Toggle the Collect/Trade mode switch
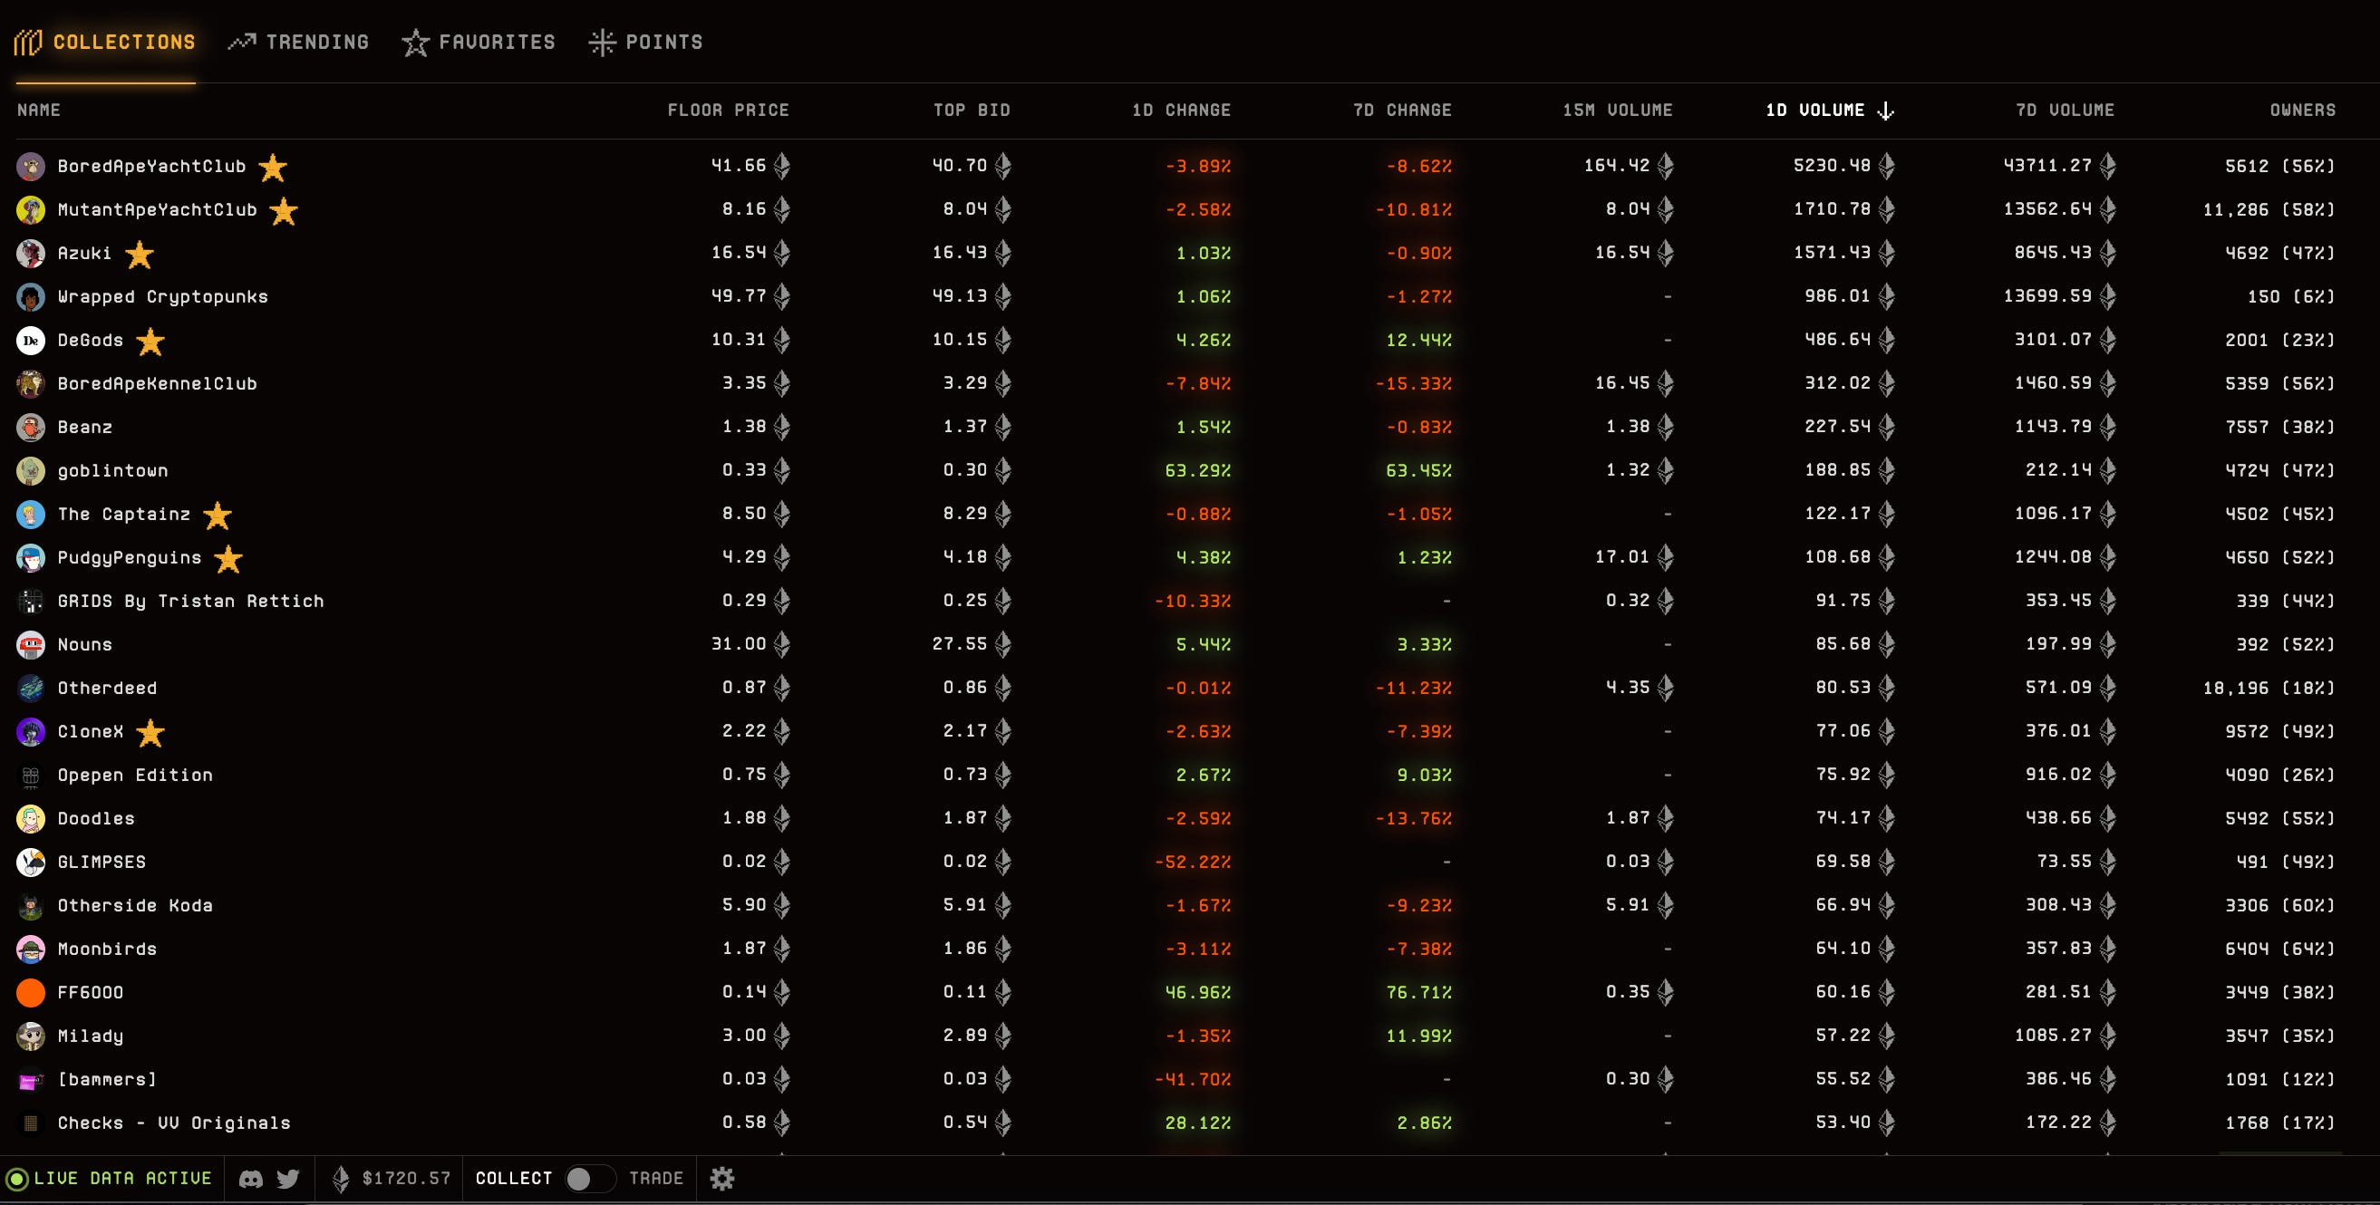 pyautogui.click(x=589, y=1179)
